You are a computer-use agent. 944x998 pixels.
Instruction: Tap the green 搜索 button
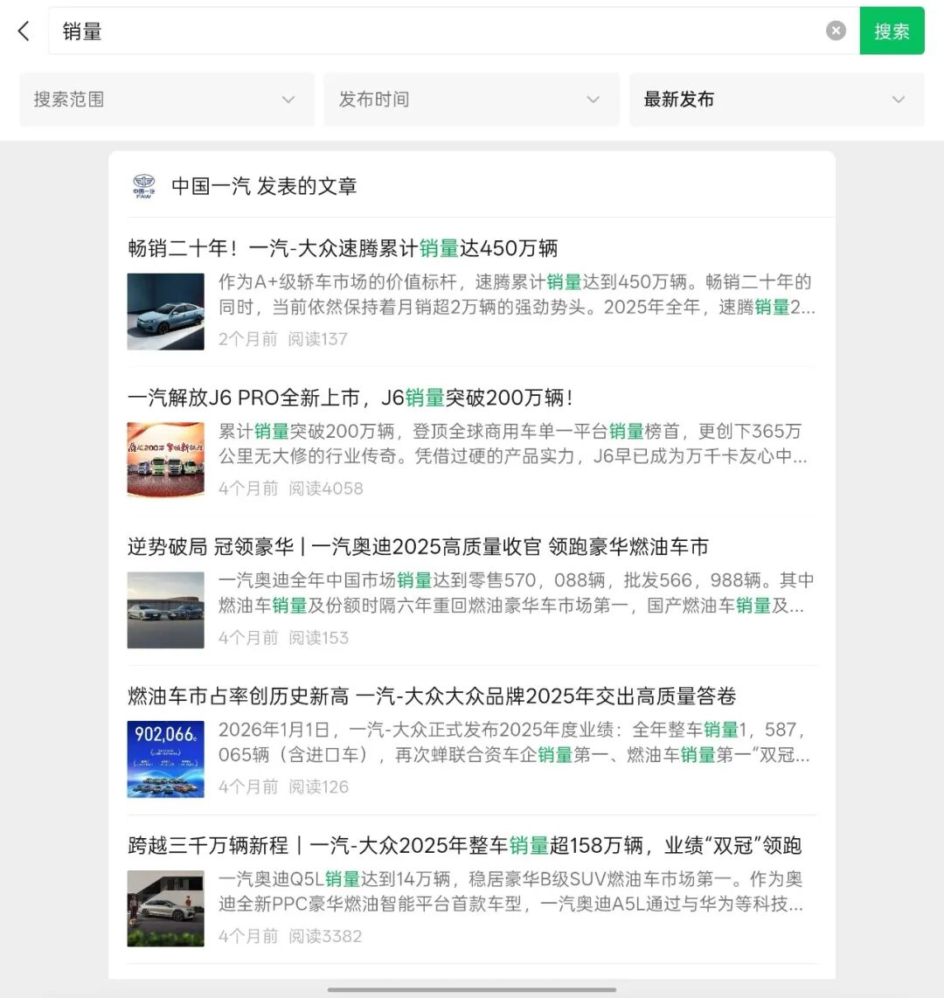pos(892,31)
